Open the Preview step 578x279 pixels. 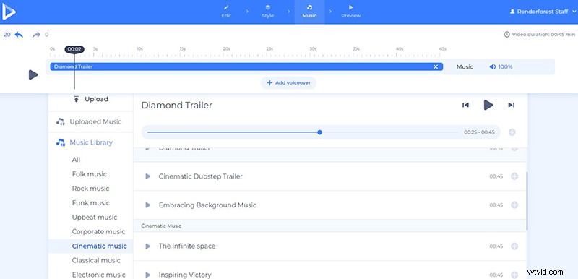coord(351,12)
